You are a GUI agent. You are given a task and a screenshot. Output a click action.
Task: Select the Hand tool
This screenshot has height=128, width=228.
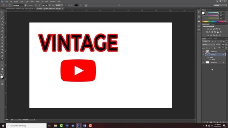pos(2,69)
